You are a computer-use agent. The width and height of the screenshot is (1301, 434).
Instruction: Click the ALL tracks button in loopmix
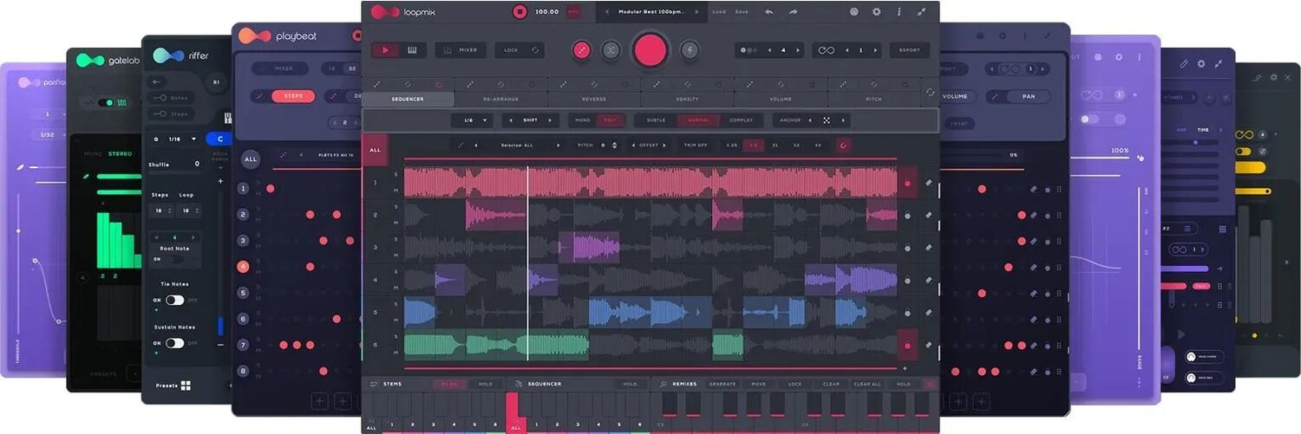tap(375, 149)
